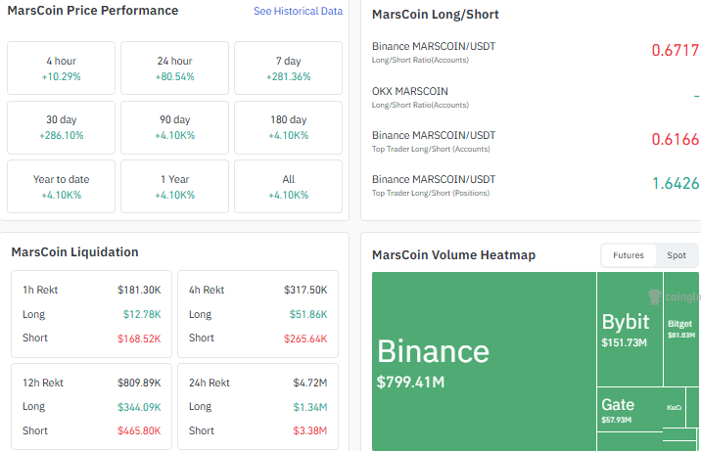Click the +281.36% seven day value
701x451 pixels.
coord(289,77)
